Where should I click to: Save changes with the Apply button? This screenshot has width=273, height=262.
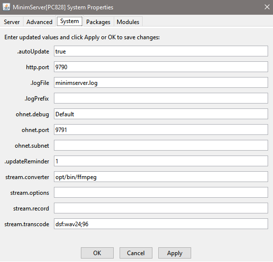click(174, 253)
